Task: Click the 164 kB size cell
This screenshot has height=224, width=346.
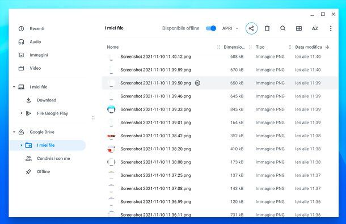Action: coord(237,122)
